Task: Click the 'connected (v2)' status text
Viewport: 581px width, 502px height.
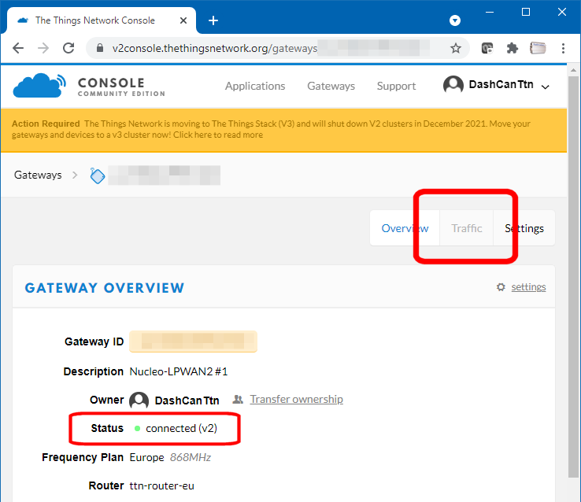Action: click(181, 428)
